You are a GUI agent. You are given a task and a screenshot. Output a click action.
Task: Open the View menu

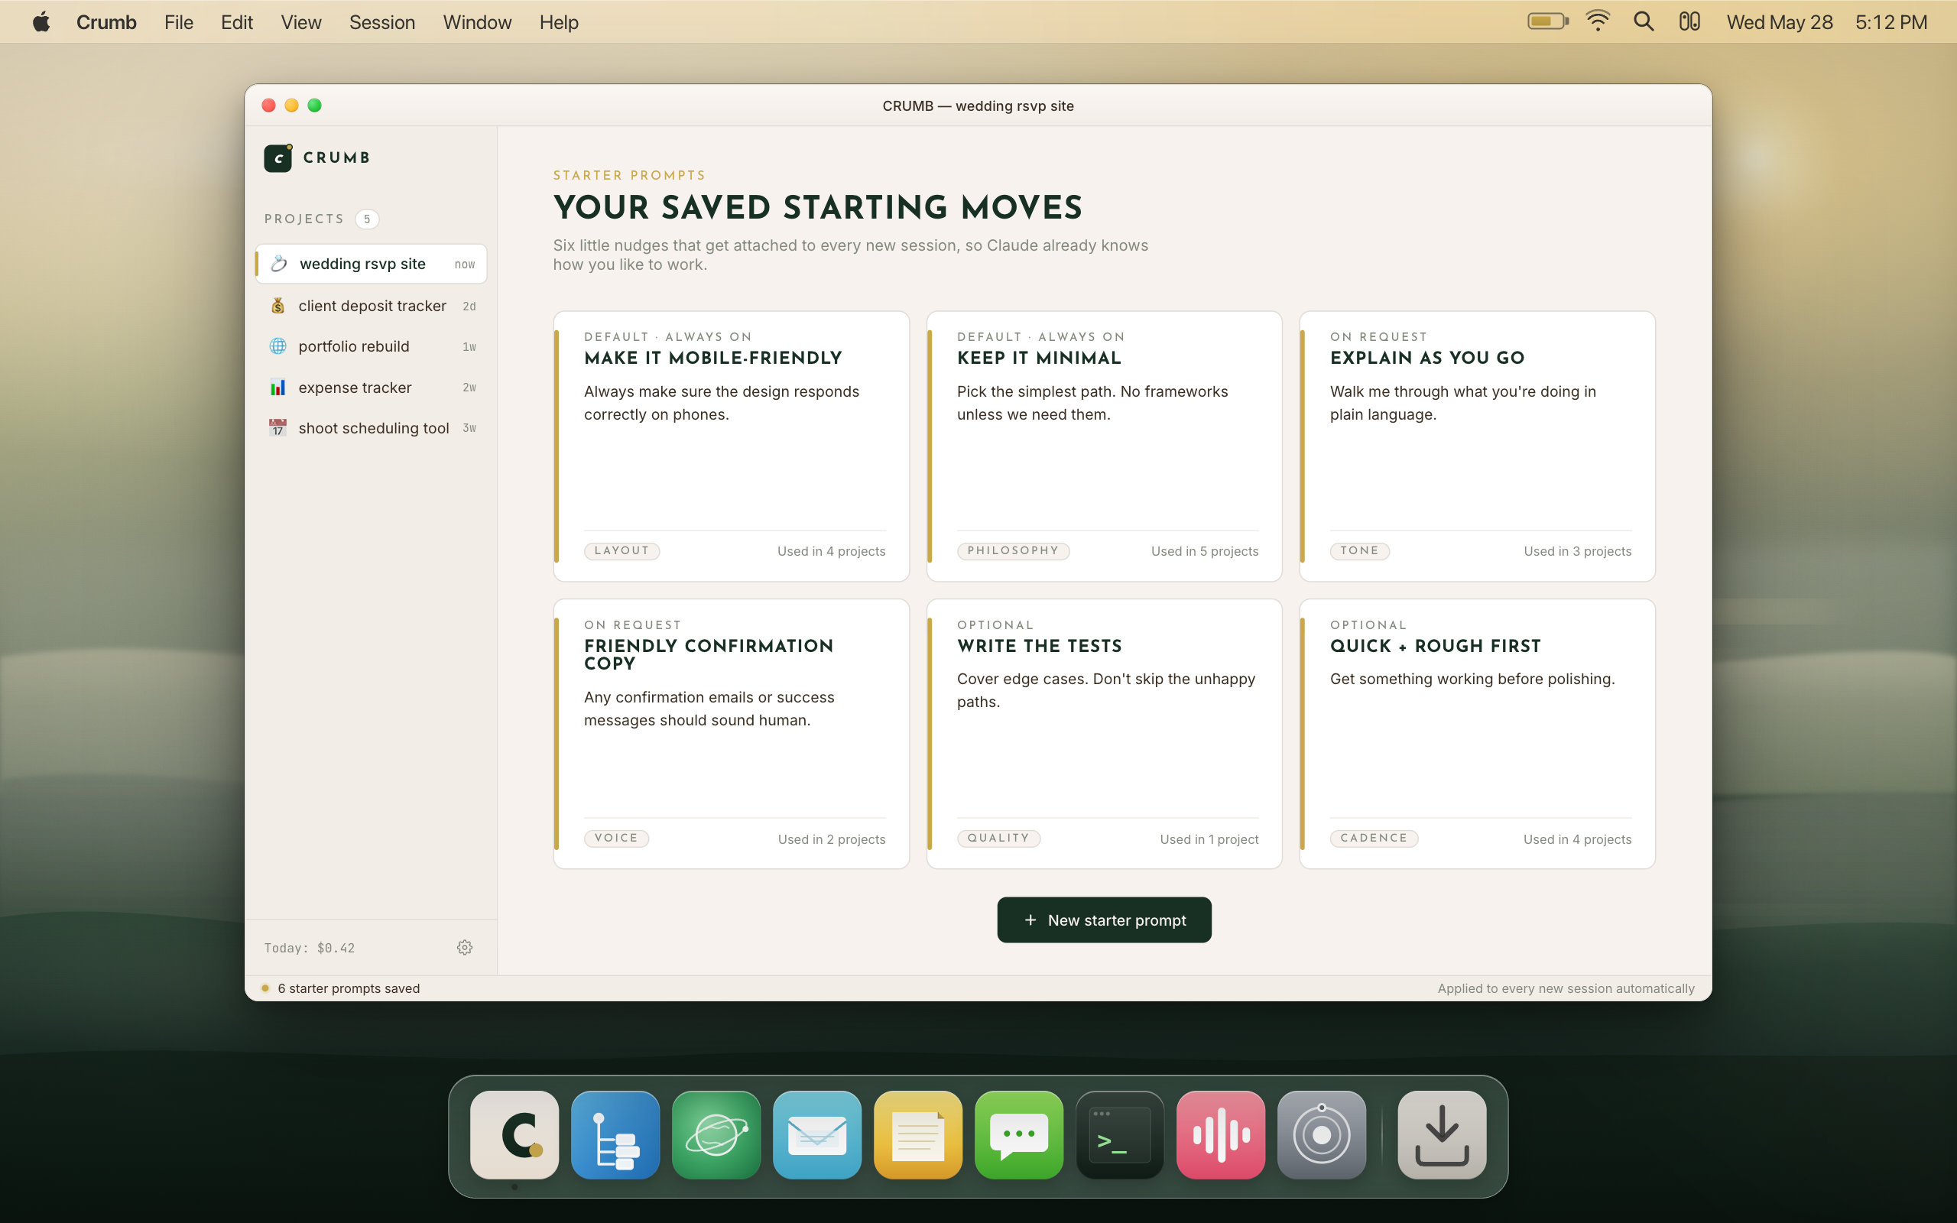[301, 22]
